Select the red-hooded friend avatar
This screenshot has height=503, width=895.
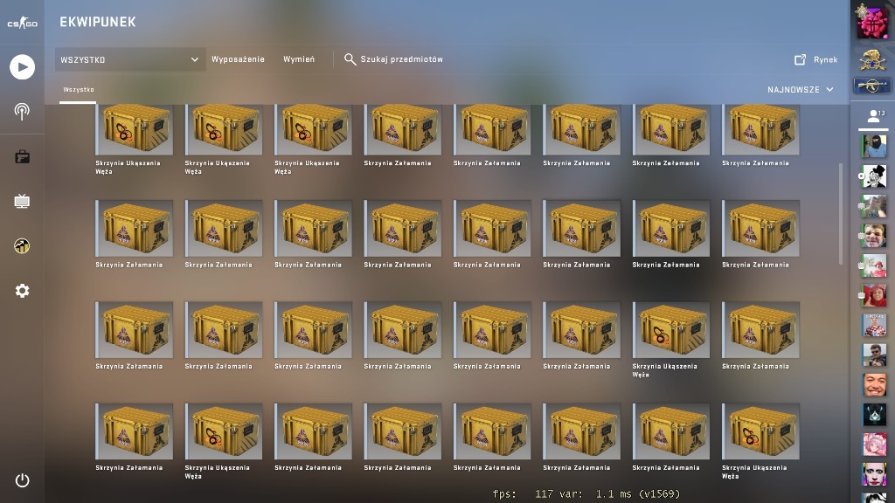click(874, 295)
